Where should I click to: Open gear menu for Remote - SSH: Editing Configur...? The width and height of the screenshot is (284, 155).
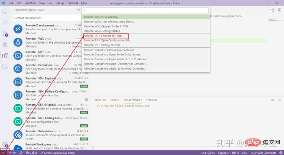click(x=86, y=100)
